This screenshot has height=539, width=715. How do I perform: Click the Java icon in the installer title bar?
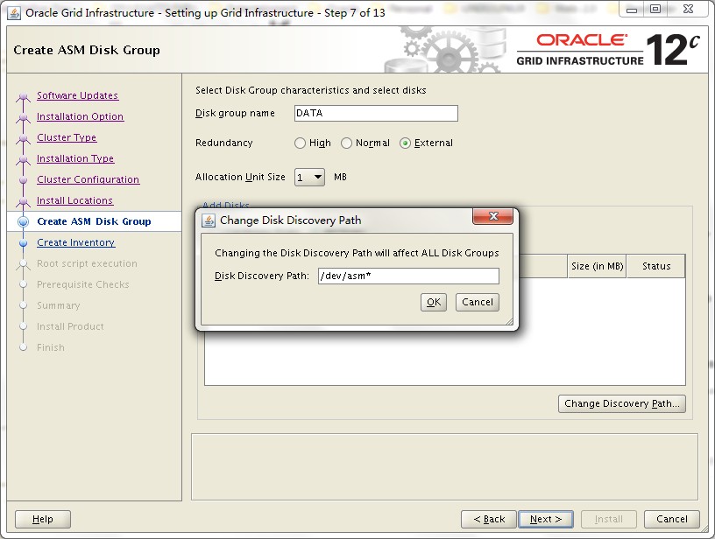14,13
